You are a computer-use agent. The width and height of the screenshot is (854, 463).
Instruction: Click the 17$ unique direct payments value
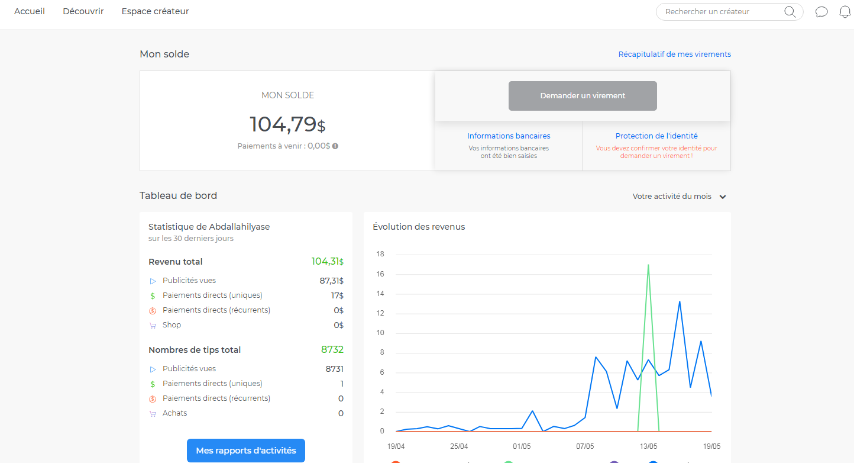pos(337,295)
